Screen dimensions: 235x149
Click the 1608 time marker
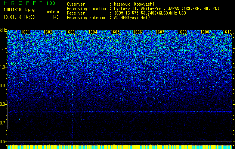(x=182, y=32)
